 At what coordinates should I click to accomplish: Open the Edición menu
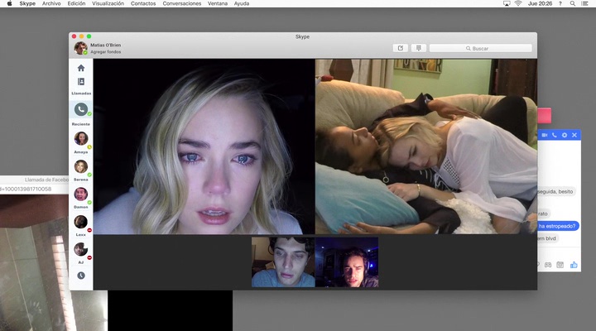(76, 3)
